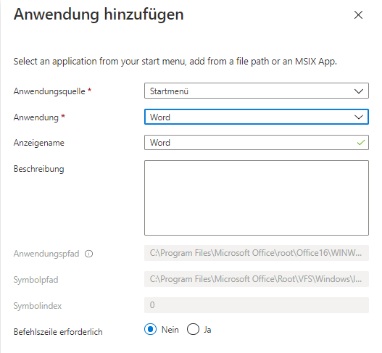Select the Ja radio button
This screenshot has width=382, height=353.
[x=194, y=329]
